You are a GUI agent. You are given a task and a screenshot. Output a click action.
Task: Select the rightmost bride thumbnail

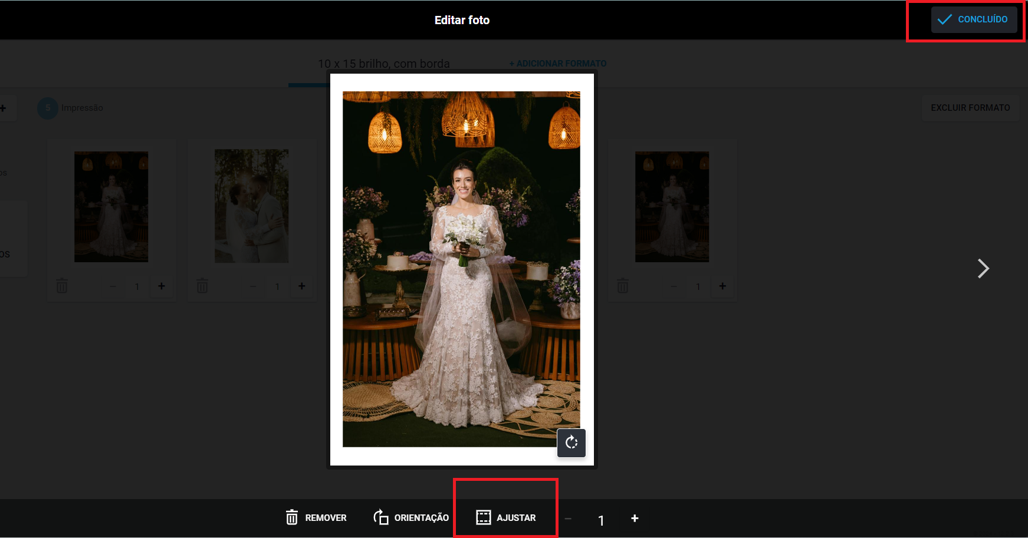point(672,207)
